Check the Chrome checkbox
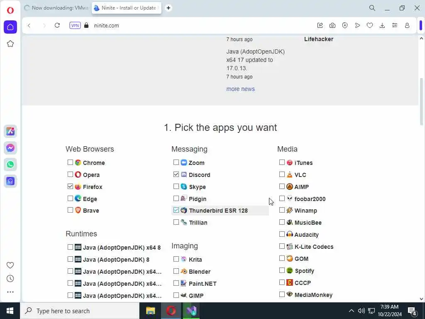This screenshot has height=319, width=425. (x=70, y=162)
